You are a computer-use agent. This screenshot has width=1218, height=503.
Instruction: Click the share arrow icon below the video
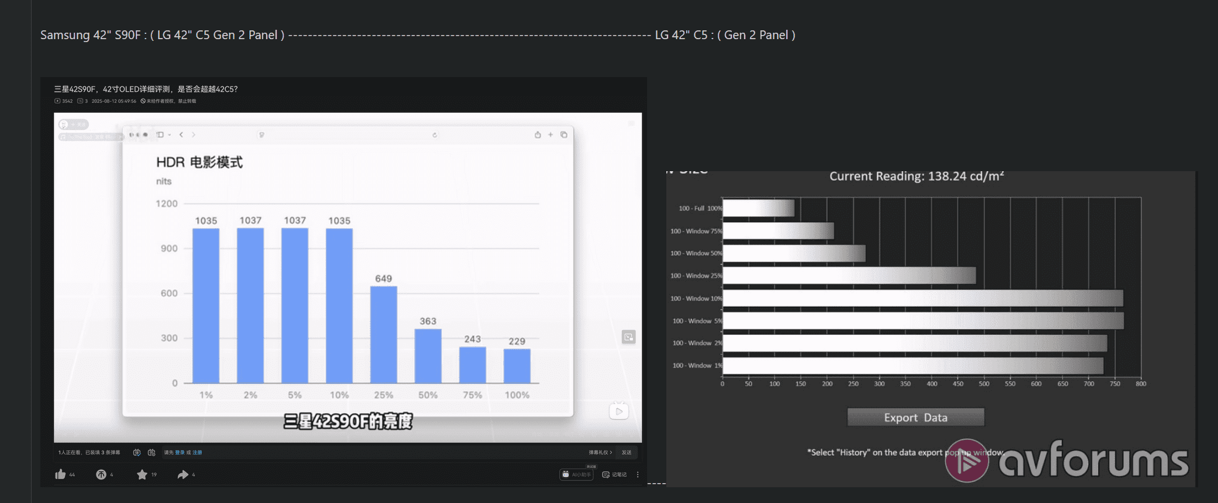(x=183, y=474)
